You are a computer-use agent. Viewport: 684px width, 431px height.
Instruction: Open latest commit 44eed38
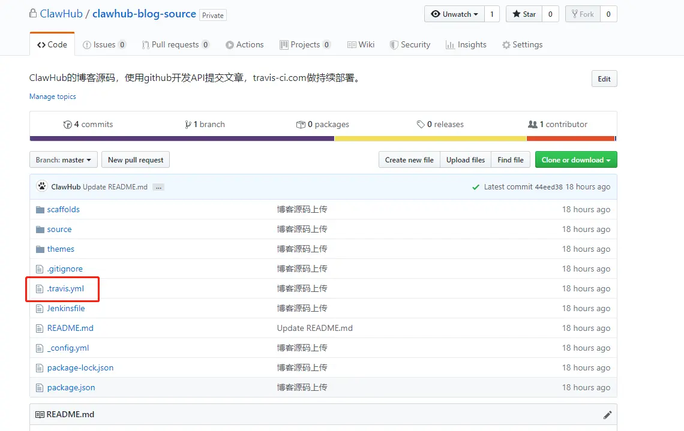tap(549, 187)
